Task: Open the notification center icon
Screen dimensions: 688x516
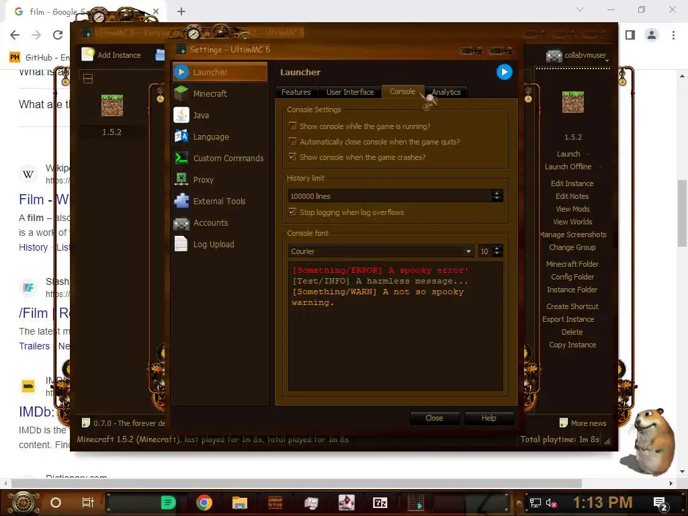Action: click(x=660, y=503)
